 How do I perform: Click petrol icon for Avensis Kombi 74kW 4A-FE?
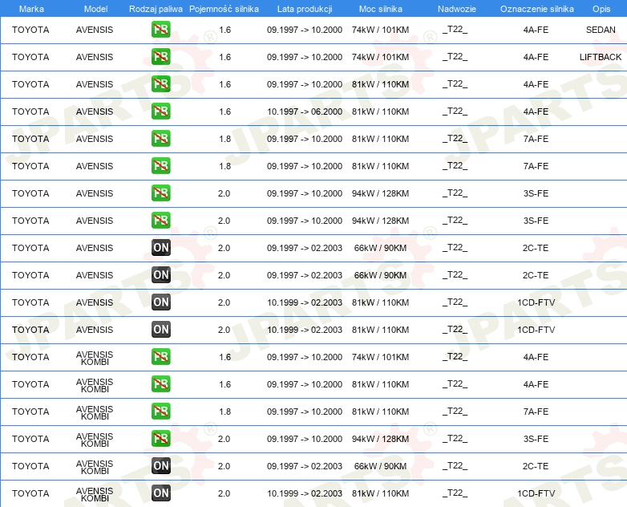(160, 356)
